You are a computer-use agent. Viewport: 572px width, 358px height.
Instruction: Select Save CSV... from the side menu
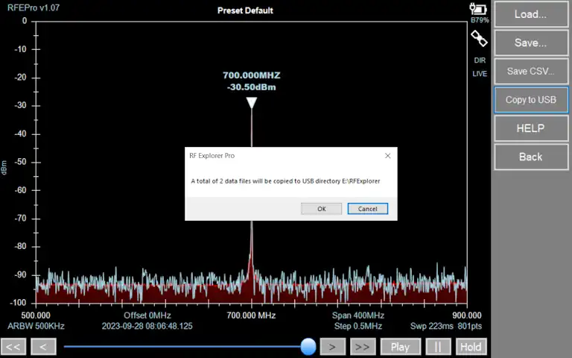click(530, 72)
